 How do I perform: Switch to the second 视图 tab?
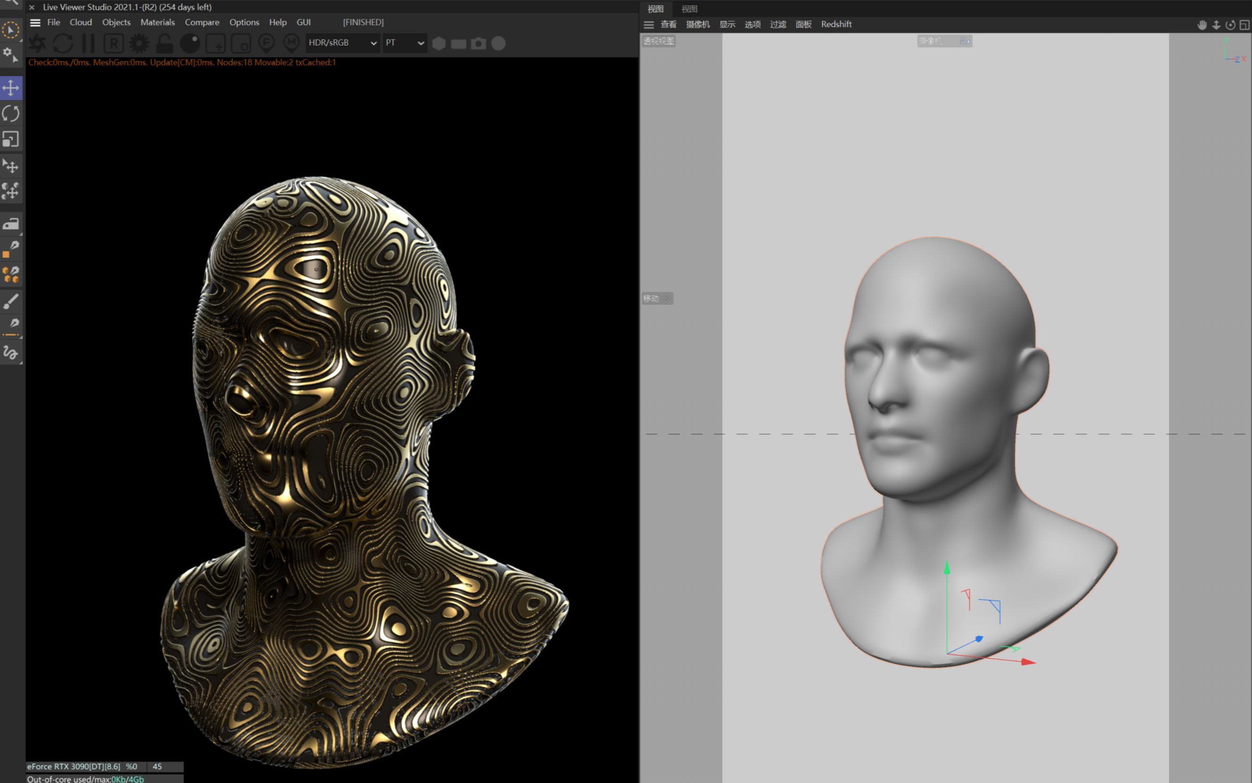[x=689, y=9]
